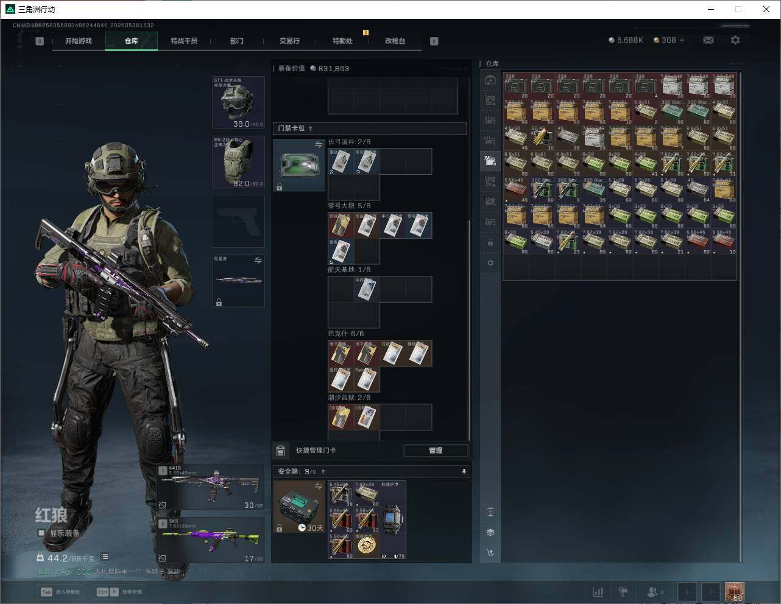Switch to the 仓库 tab
781x604 pixels.
pos(132,41)
